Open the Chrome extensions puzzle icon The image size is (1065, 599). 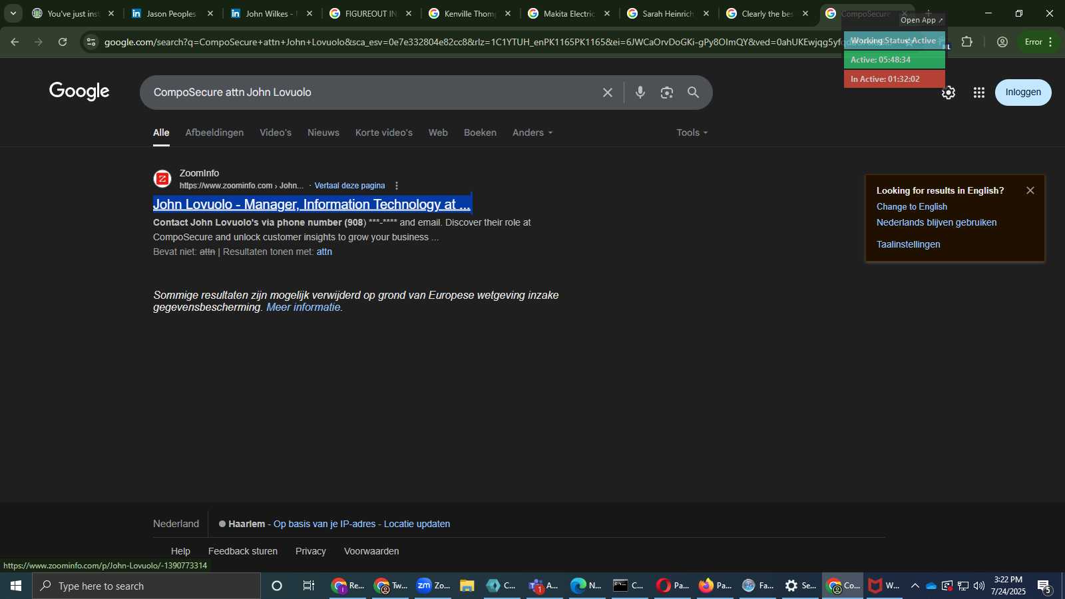pos(967,42)
